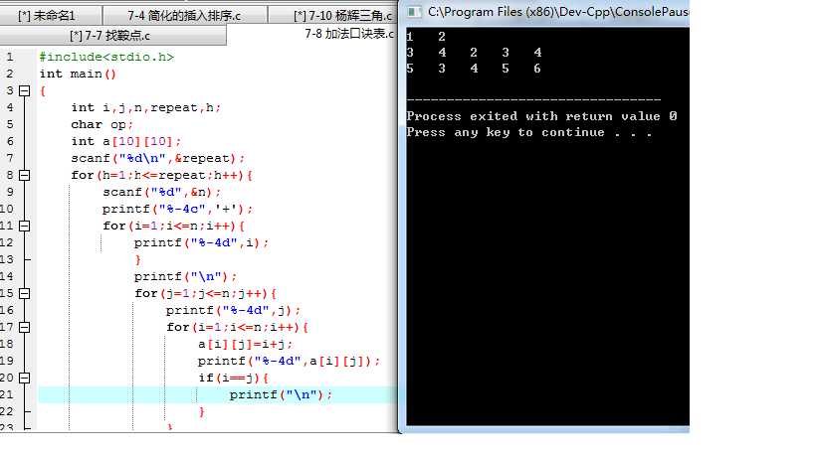The height and width of the screenshot is (457, 815).
Task: Open the 7-10 杨辉三角.c tab
Action: tap(333, 15)
